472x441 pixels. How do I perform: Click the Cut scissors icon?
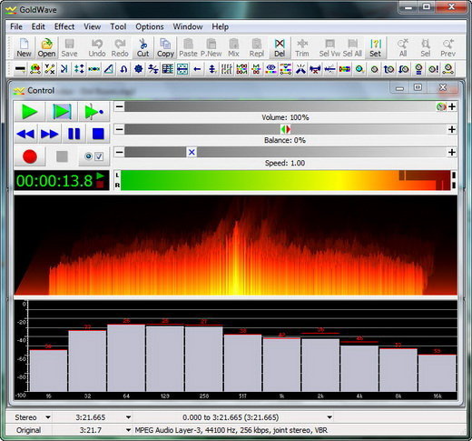143,48
